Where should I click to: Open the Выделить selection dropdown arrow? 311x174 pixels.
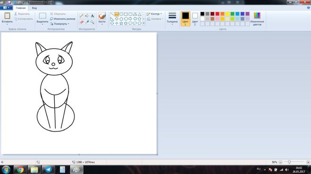42,24
